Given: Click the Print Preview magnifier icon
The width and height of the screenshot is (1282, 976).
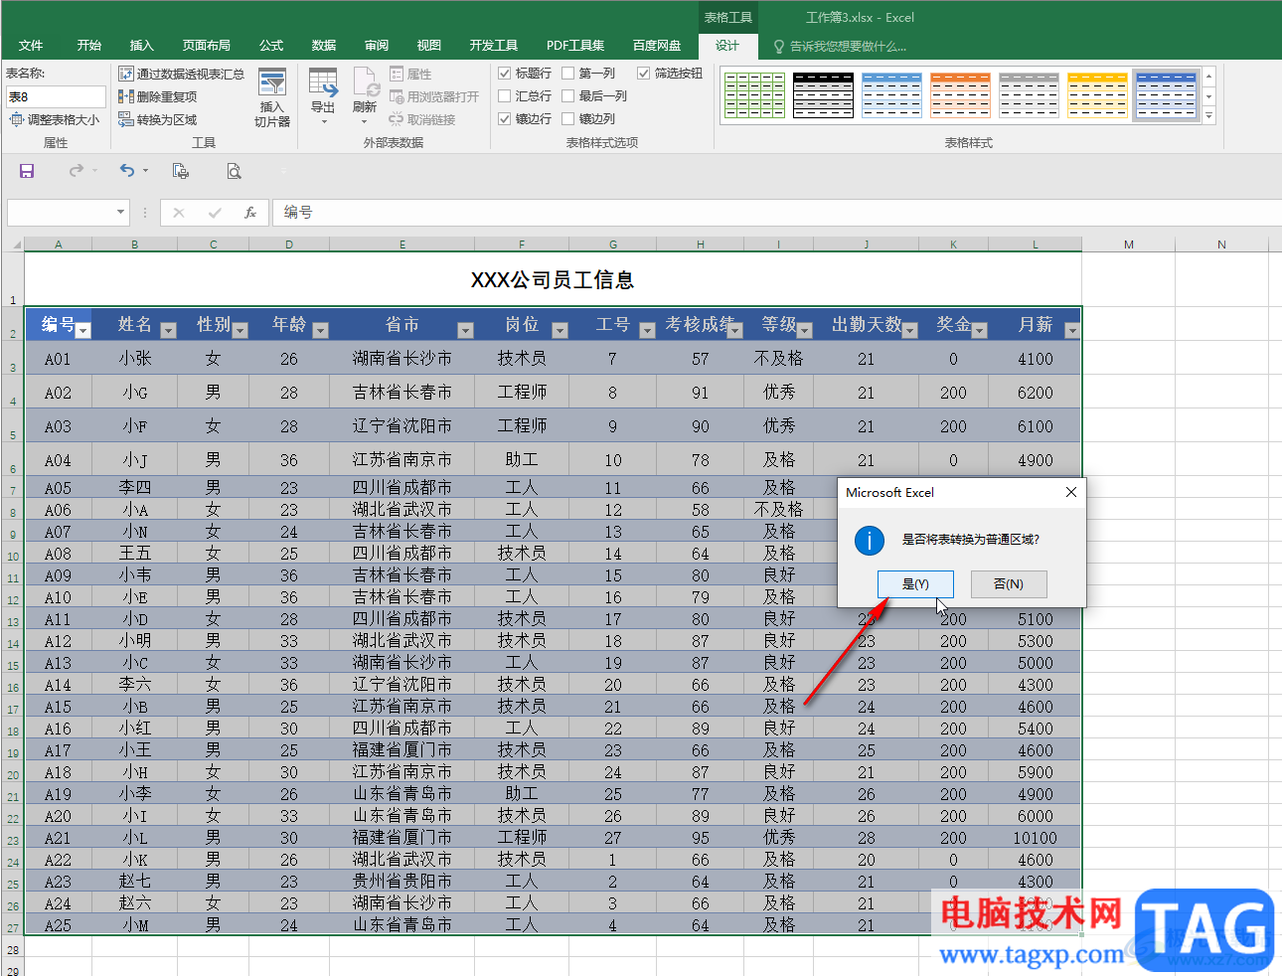Looking at the screenshot, I should [234, 171].
